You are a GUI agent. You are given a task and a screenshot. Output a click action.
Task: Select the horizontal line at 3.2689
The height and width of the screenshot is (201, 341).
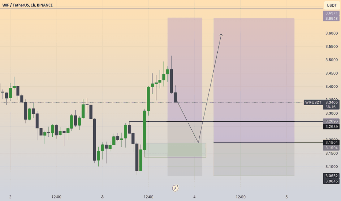tap(226, 121)
